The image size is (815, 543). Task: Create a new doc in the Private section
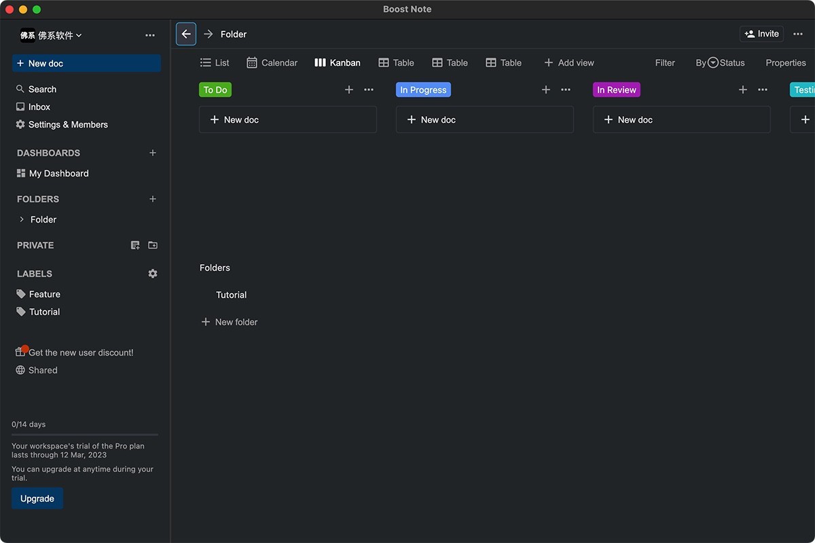click(x=135, y=245)
